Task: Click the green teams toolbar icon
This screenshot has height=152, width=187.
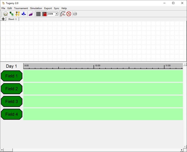Action: click(x=12, y=14)
